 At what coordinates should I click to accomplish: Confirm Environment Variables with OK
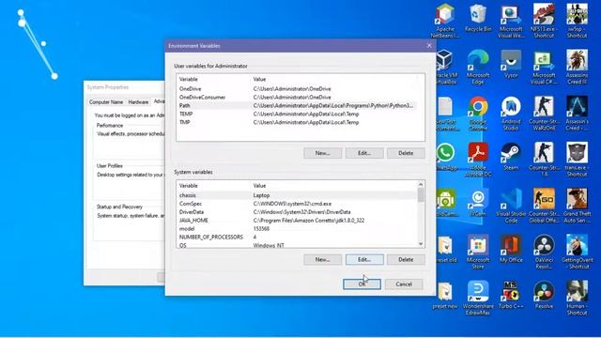tap(362, 284)
